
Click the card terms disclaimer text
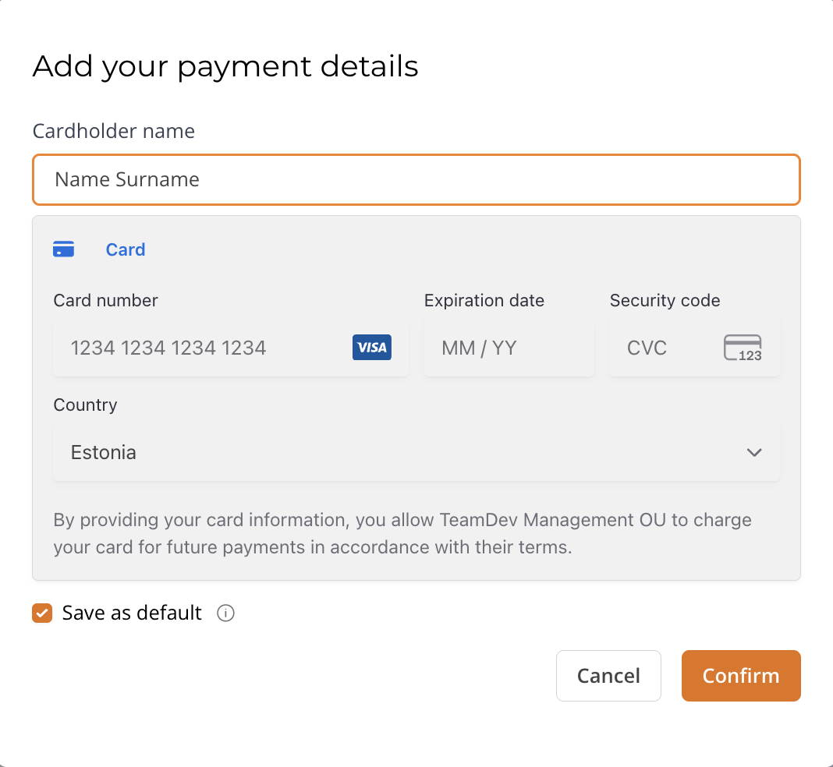coord(402,533)
